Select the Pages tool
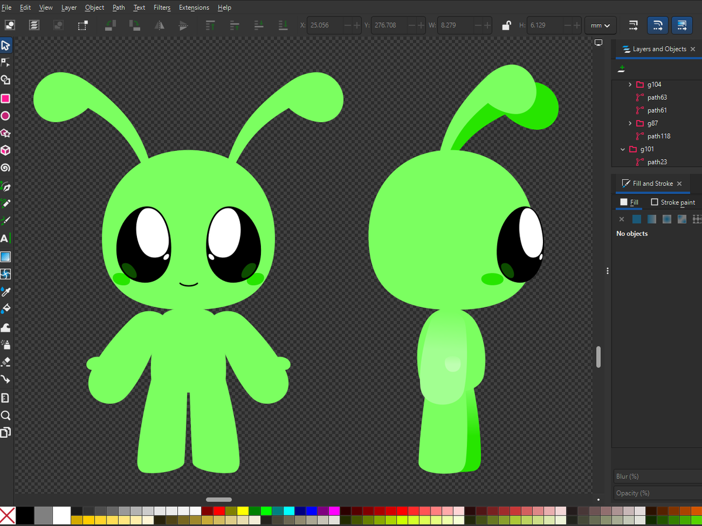Image resolution: width=702 pixels, height=526 pixels. point(6,432)
